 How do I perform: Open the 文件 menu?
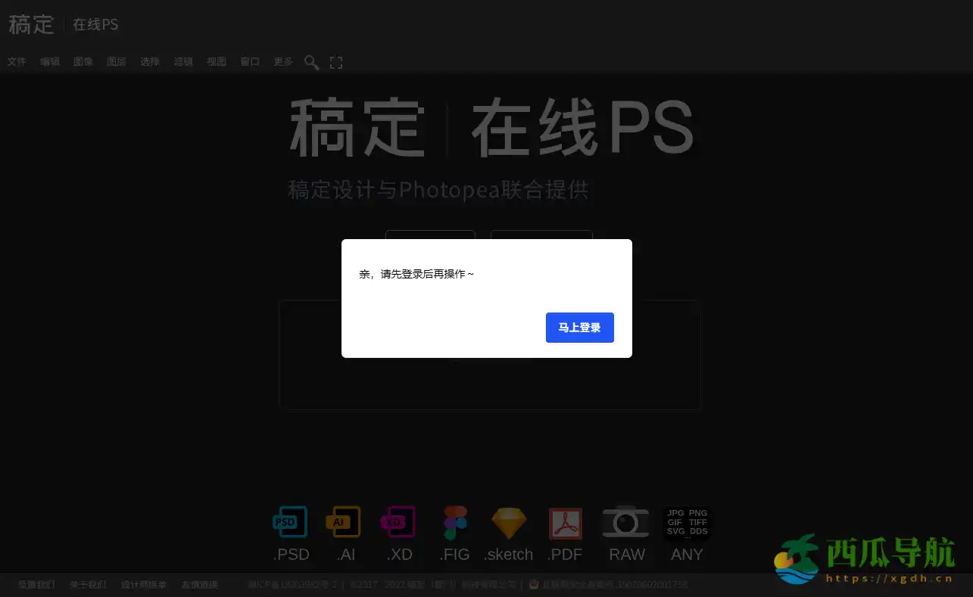pos(16,61)
